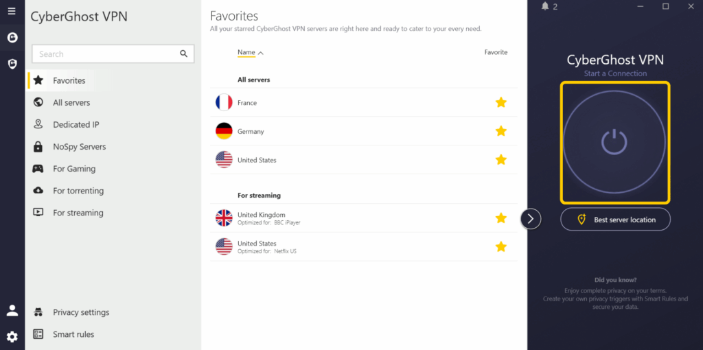
Task: Open the For streaming category
Action: pos(78,213)
